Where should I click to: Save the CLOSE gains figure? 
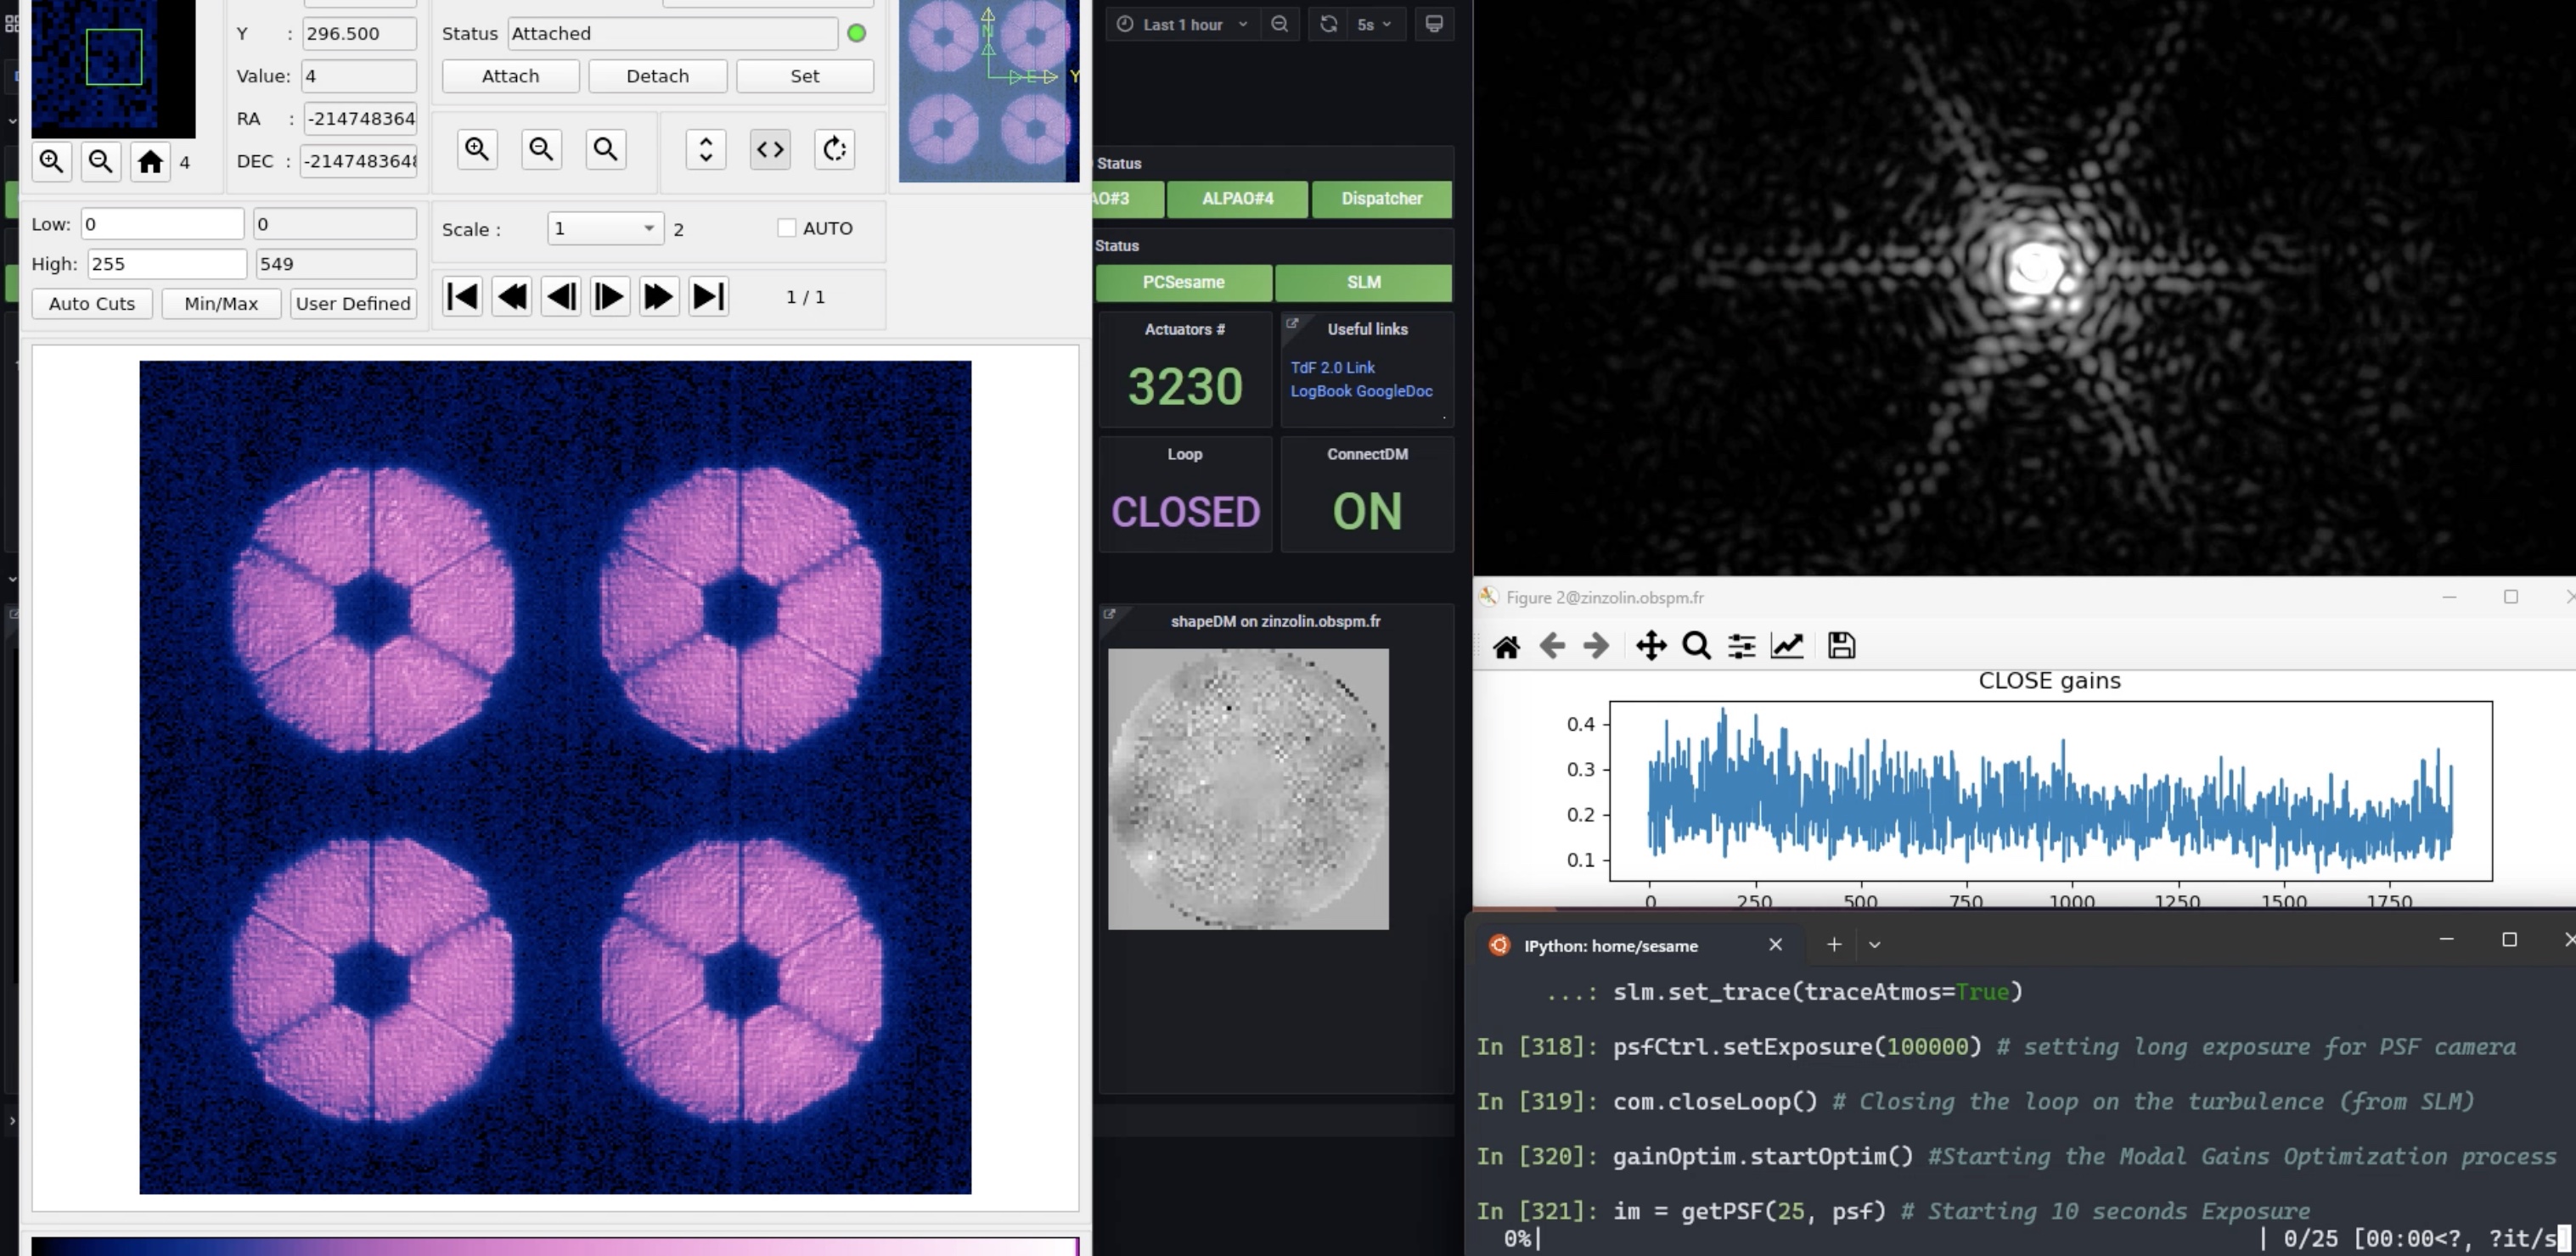click(1841, 647)
